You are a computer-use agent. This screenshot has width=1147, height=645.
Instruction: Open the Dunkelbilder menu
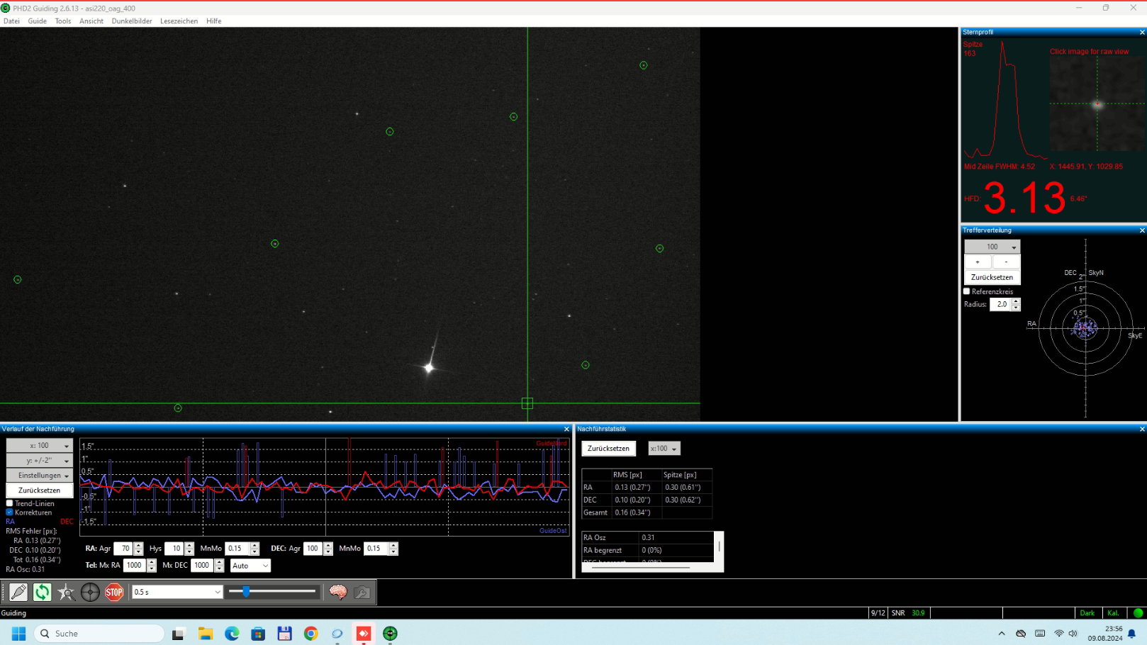click(x=132, y=21)
